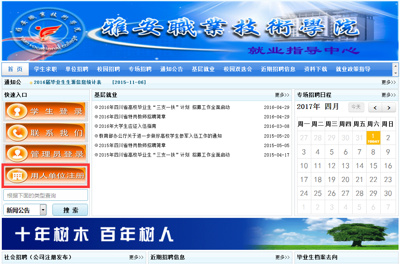Open the 近期招聘信息 menu item
Viewport: 400px width, 264px height.
point(278,69)
